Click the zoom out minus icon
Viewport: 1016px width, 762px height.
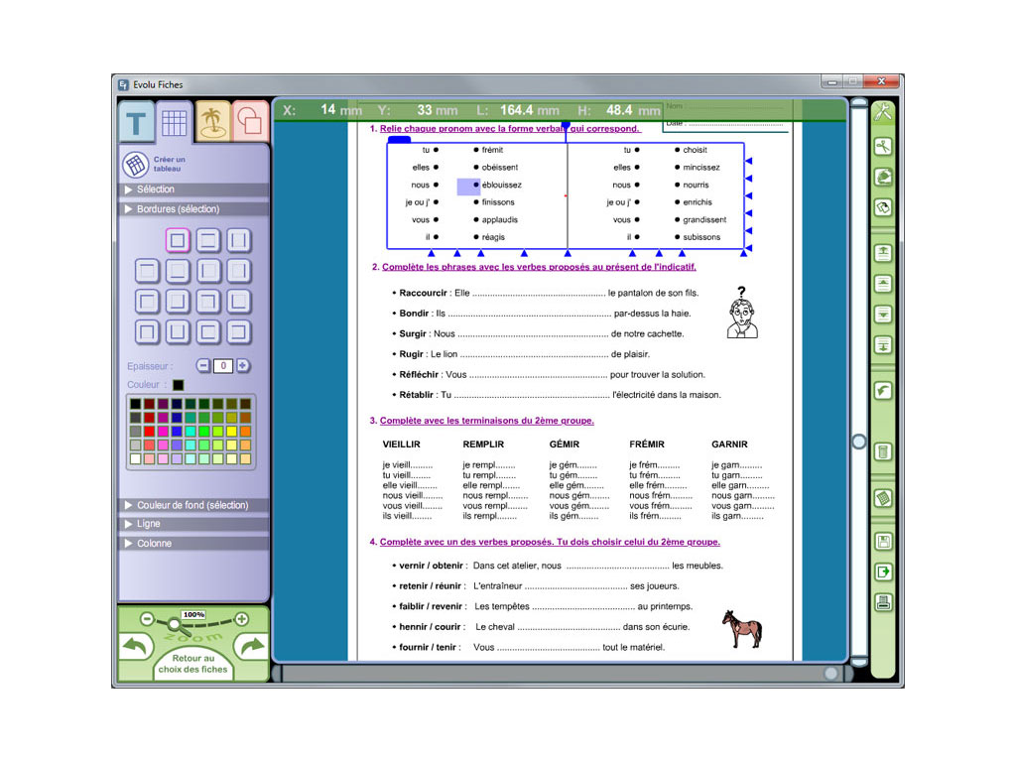(147, 619)
